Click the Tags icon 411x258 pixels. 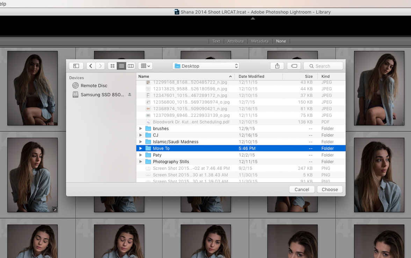tap(294, 66)
